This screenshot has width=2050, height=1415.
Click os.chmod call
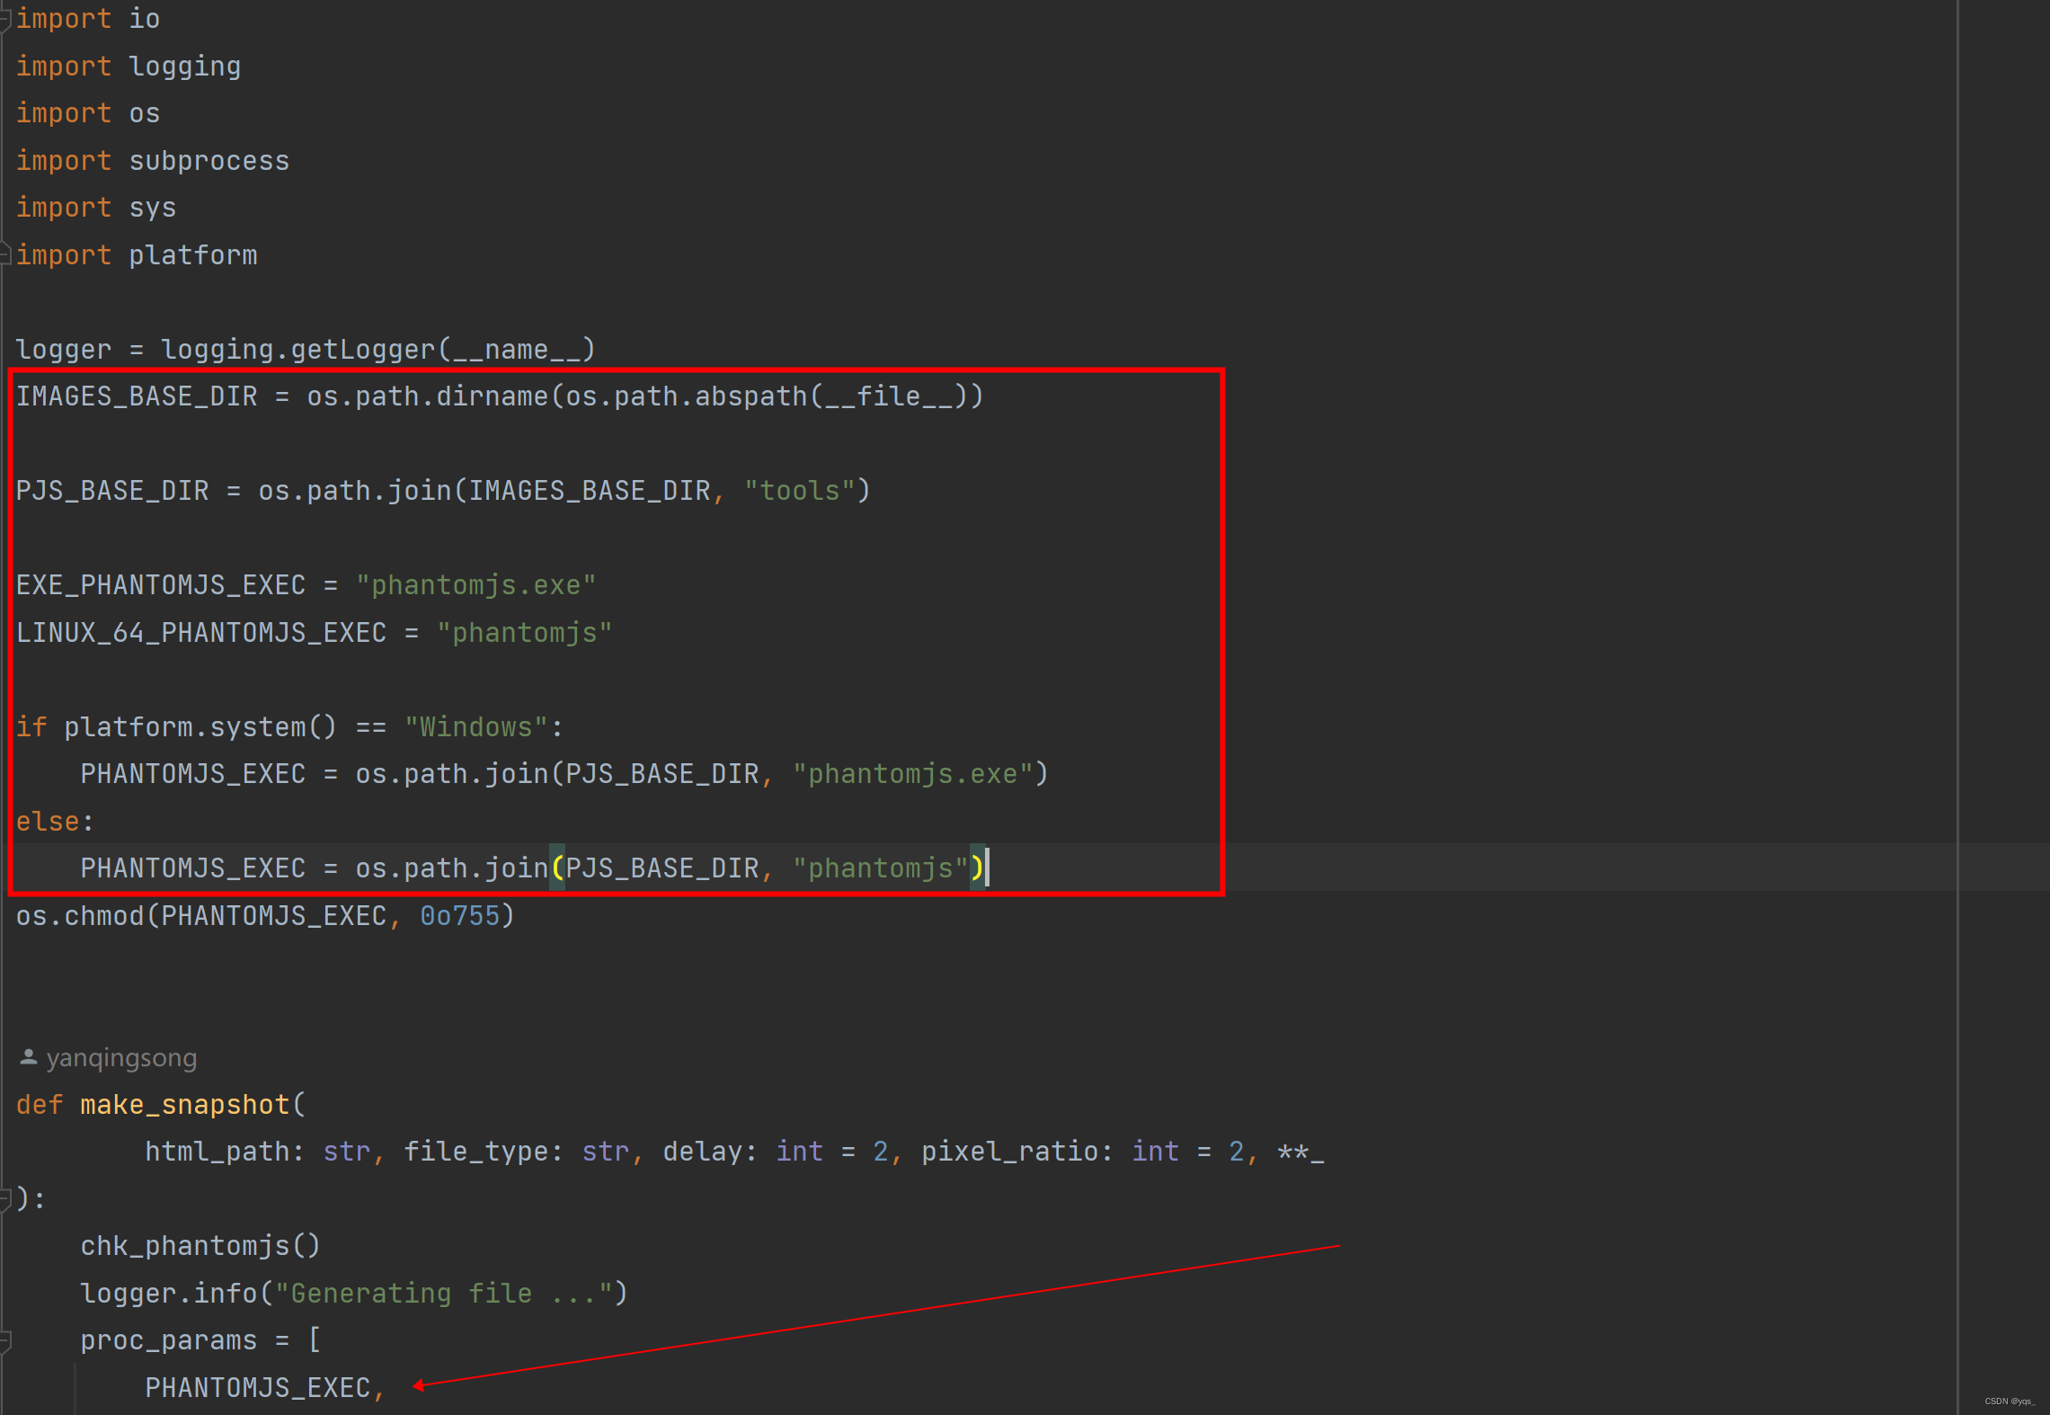pyautogui.click(x=81, y=916)
